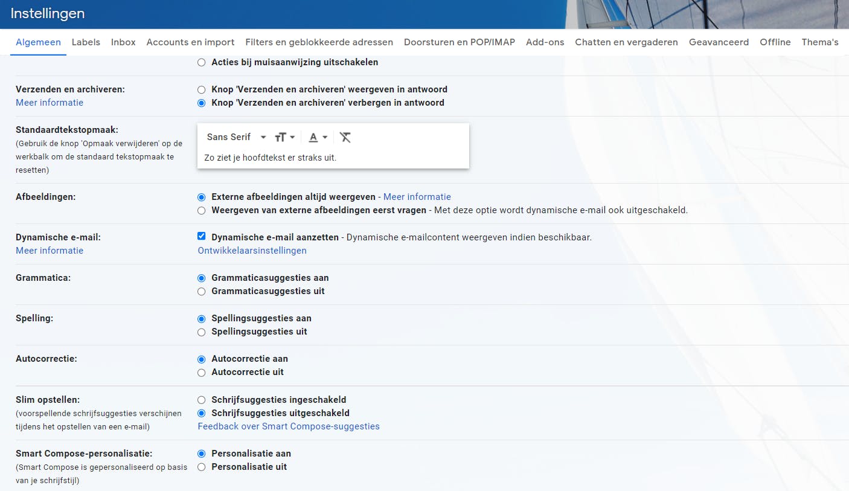Screen dimensions: 849x491
Task: Open the Sans Serif font dropdown
Action: click(236, 137)
